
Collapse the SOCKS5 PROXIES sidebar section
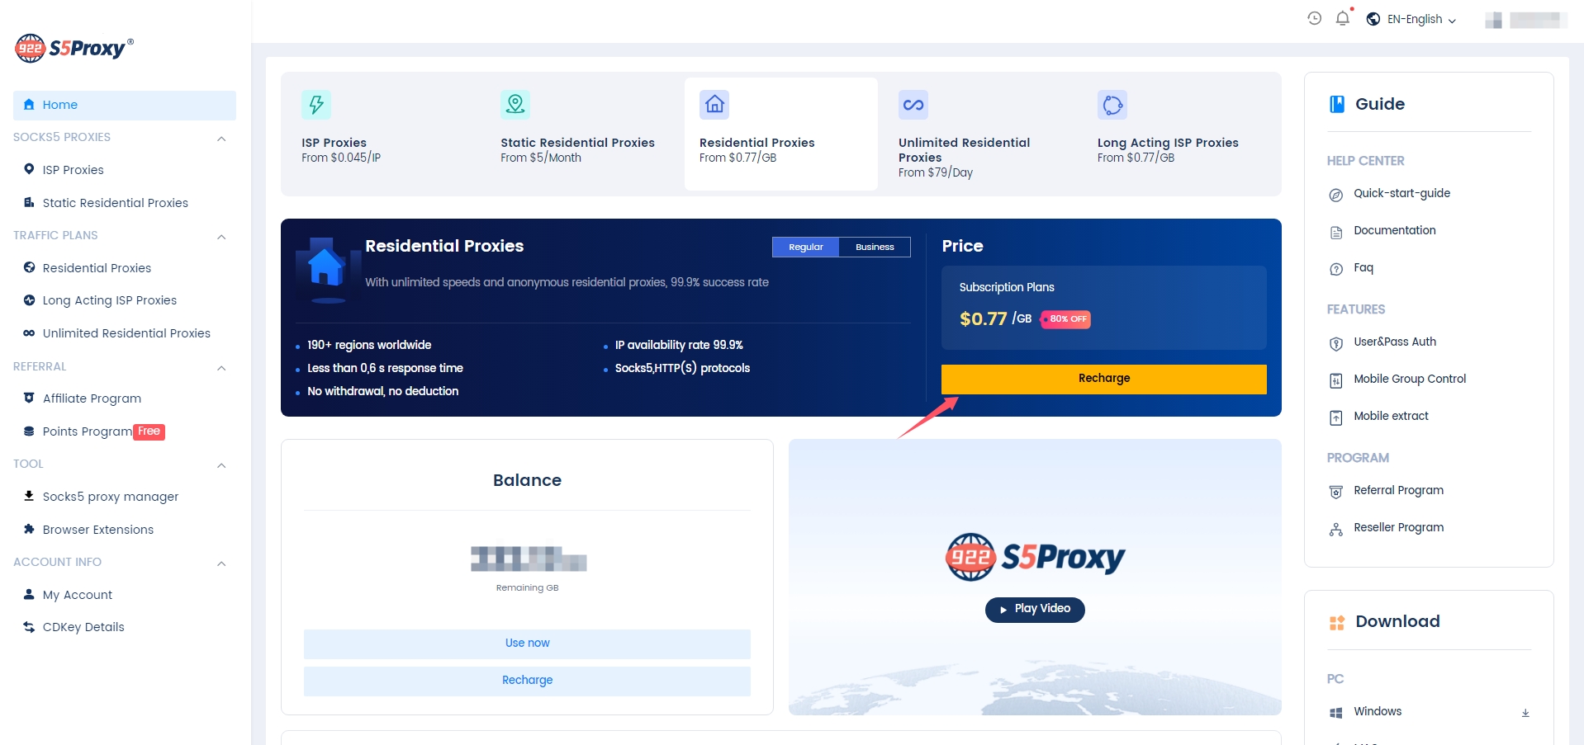[221, 138]
